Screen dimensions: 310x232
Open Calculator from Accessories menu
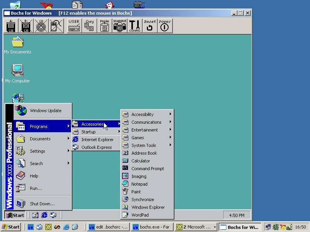coord(141,161)
